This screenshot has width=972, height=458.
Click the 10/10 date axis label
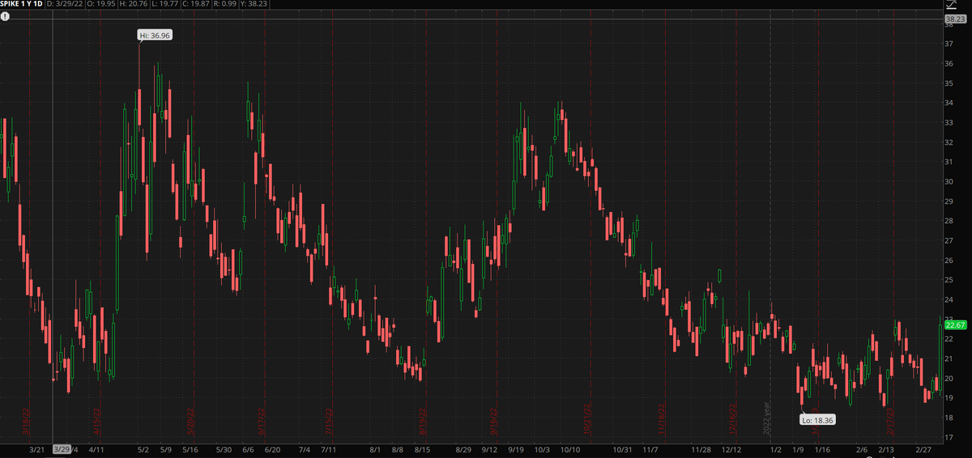pos(569,449)
